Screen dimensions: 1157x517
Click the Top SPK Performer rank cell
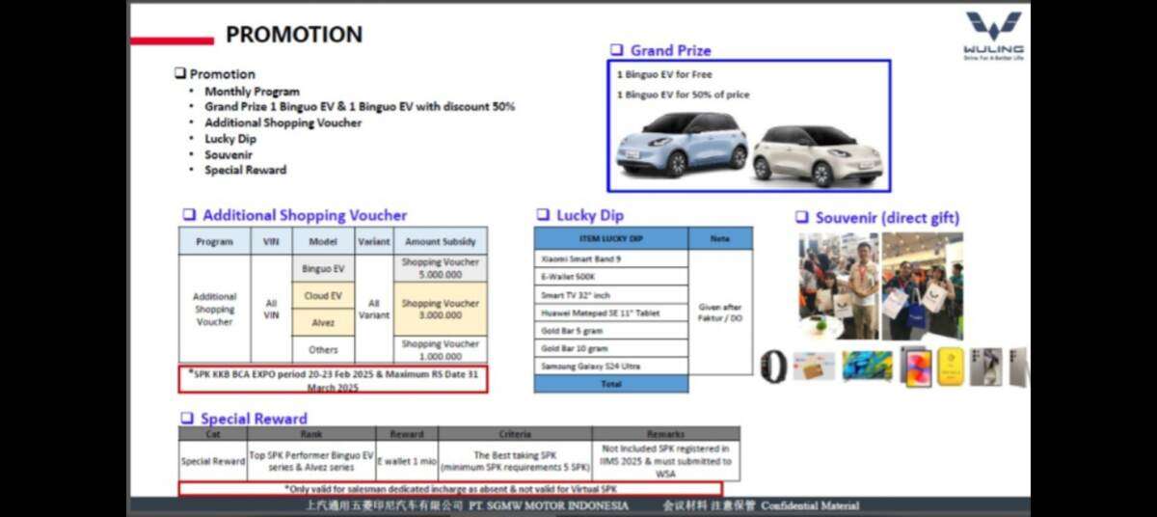311,461
